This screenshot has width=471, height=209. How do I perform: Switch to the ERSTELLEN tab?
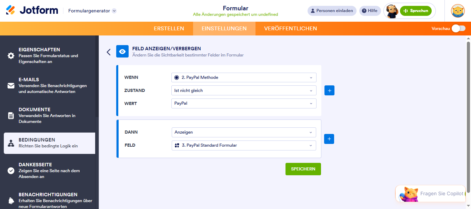coord(169,29)
